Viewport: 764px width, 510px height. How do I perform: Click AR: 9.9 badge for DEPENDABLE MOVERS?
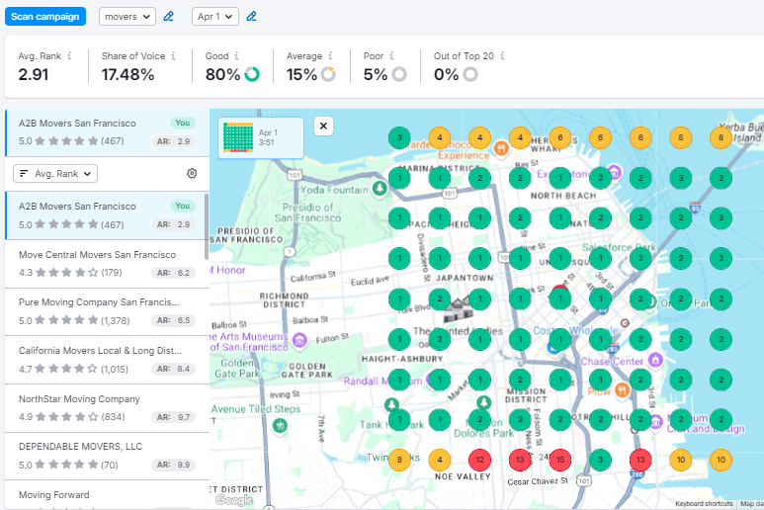click(173, 465)
